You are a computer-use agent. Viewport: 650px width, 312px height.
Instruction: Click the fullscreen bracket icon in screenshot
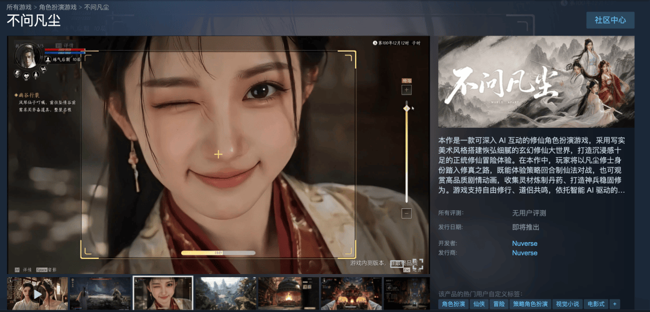(418, 264)
